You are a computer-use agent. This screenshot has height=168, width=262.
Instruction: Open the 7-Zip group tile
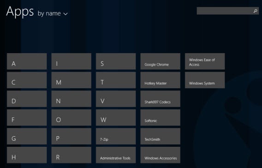click(x=116, y=136)
